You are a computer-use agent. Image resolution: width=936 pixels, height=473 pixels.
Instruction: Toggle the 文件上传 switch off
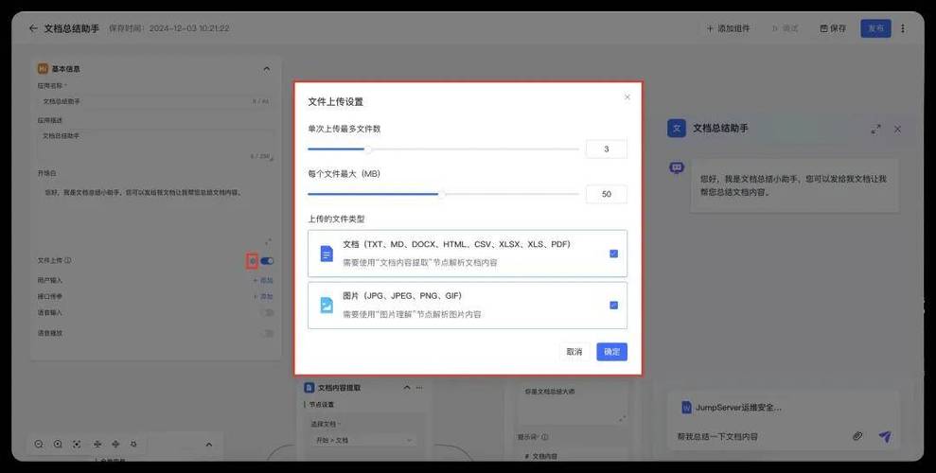point(268,260)
